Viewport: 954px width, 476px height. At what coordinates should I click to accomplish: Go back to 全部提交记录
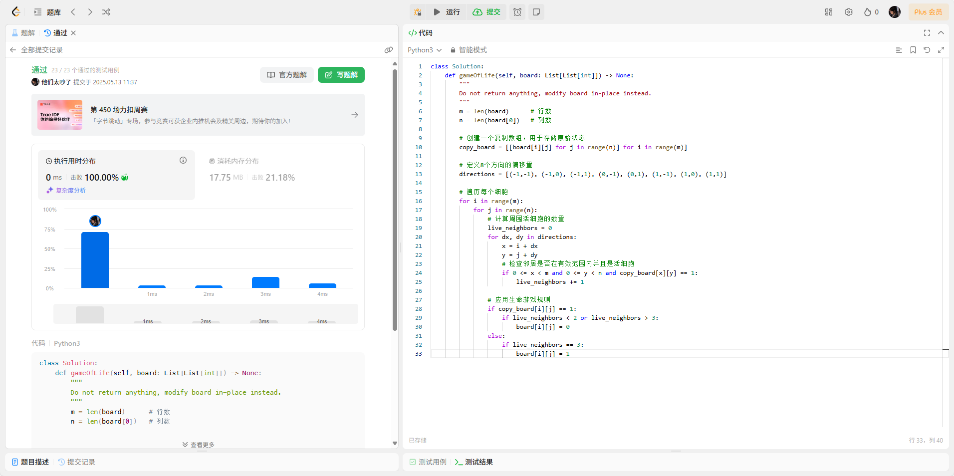point(36,50)
